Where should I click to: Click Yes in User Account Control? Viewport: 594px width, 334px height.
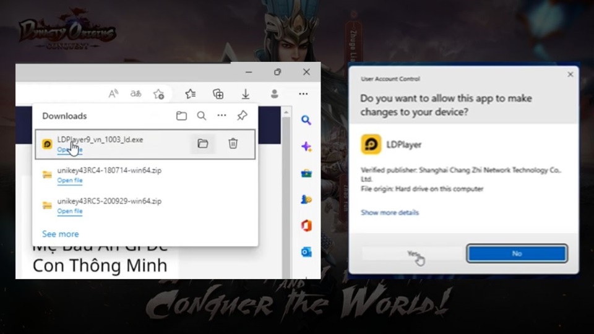(x=413, y=254)
